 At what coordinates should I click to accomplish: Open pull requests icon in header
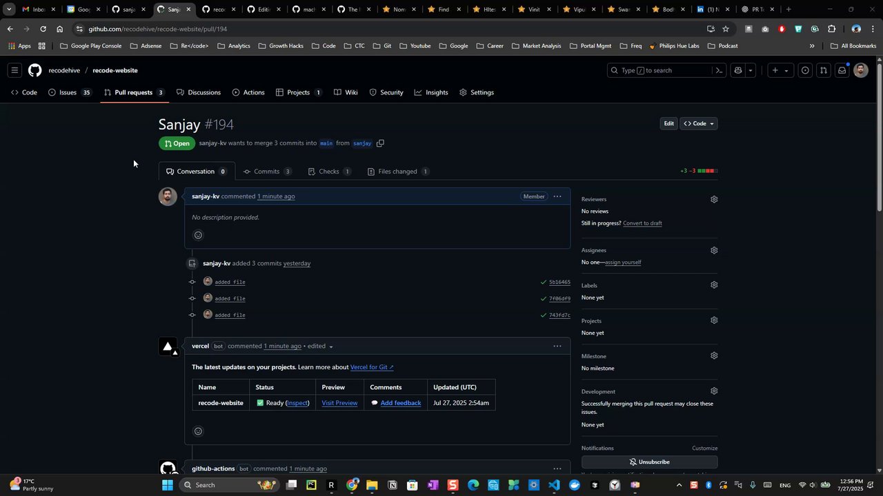pyautogui.click(x=823, y=70)
